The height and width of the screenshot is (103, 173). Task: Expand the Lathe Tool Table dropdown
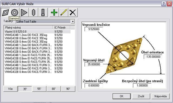[x=73, y=22]
